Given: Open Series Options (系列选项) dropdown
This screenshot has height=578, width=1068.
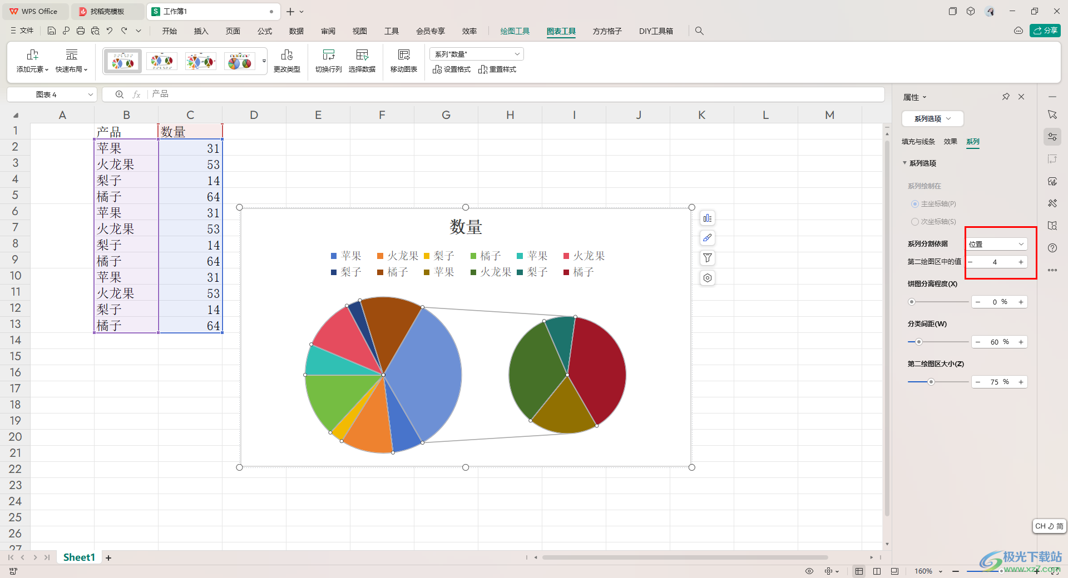Looking at the screenshot, I should [x=932, y=119].
